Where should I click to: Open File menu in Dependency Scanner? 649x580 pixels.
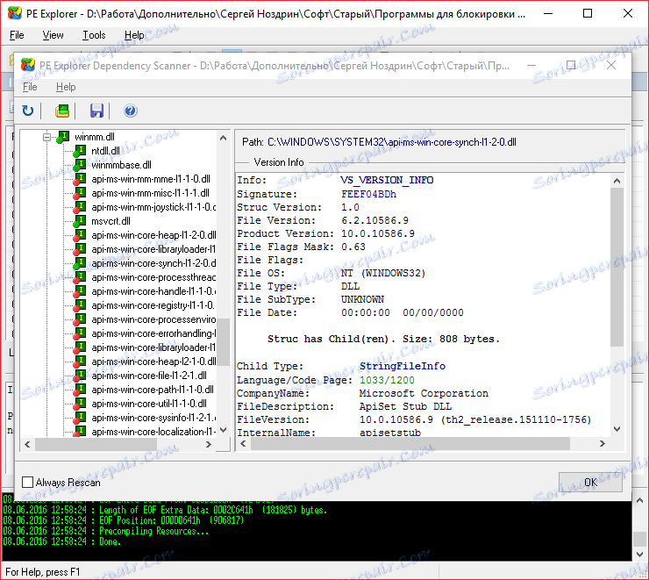(x=30, y=87)
